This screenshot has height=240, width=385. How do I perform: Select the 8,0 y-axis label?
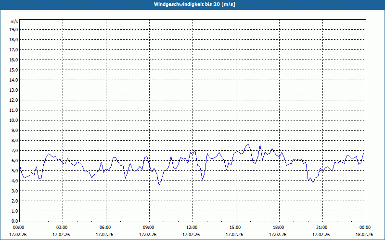pos(15,140)
